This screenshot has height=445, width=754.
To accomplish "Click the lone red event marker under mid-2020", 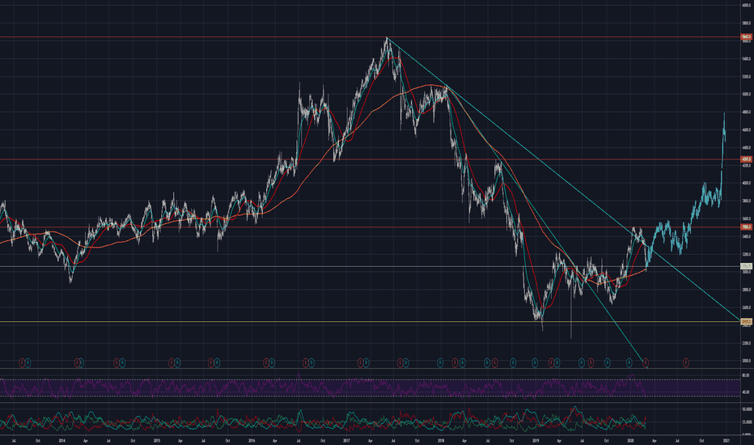I will 686,362.
